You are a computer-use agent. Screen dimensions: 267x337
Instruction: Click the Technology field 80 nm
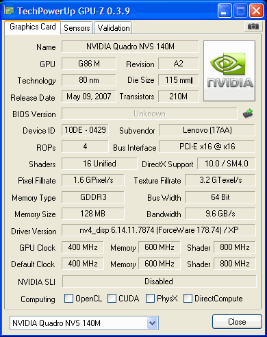pyautogui.click(x=89, y=80)
